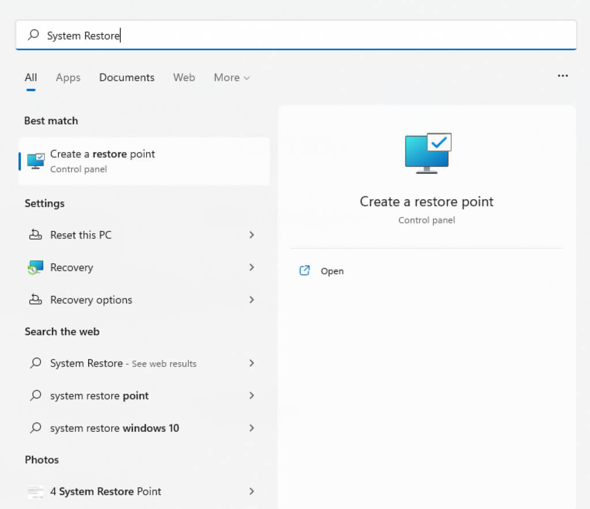This screenshot has width=590, height=509.
Task: Select the Web filter tab
Action: tap(184, 78)
